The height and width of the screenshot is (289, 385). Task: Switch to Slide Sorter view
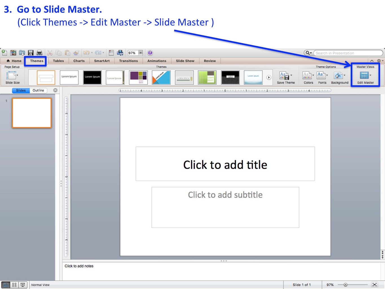tap(14, 285)
